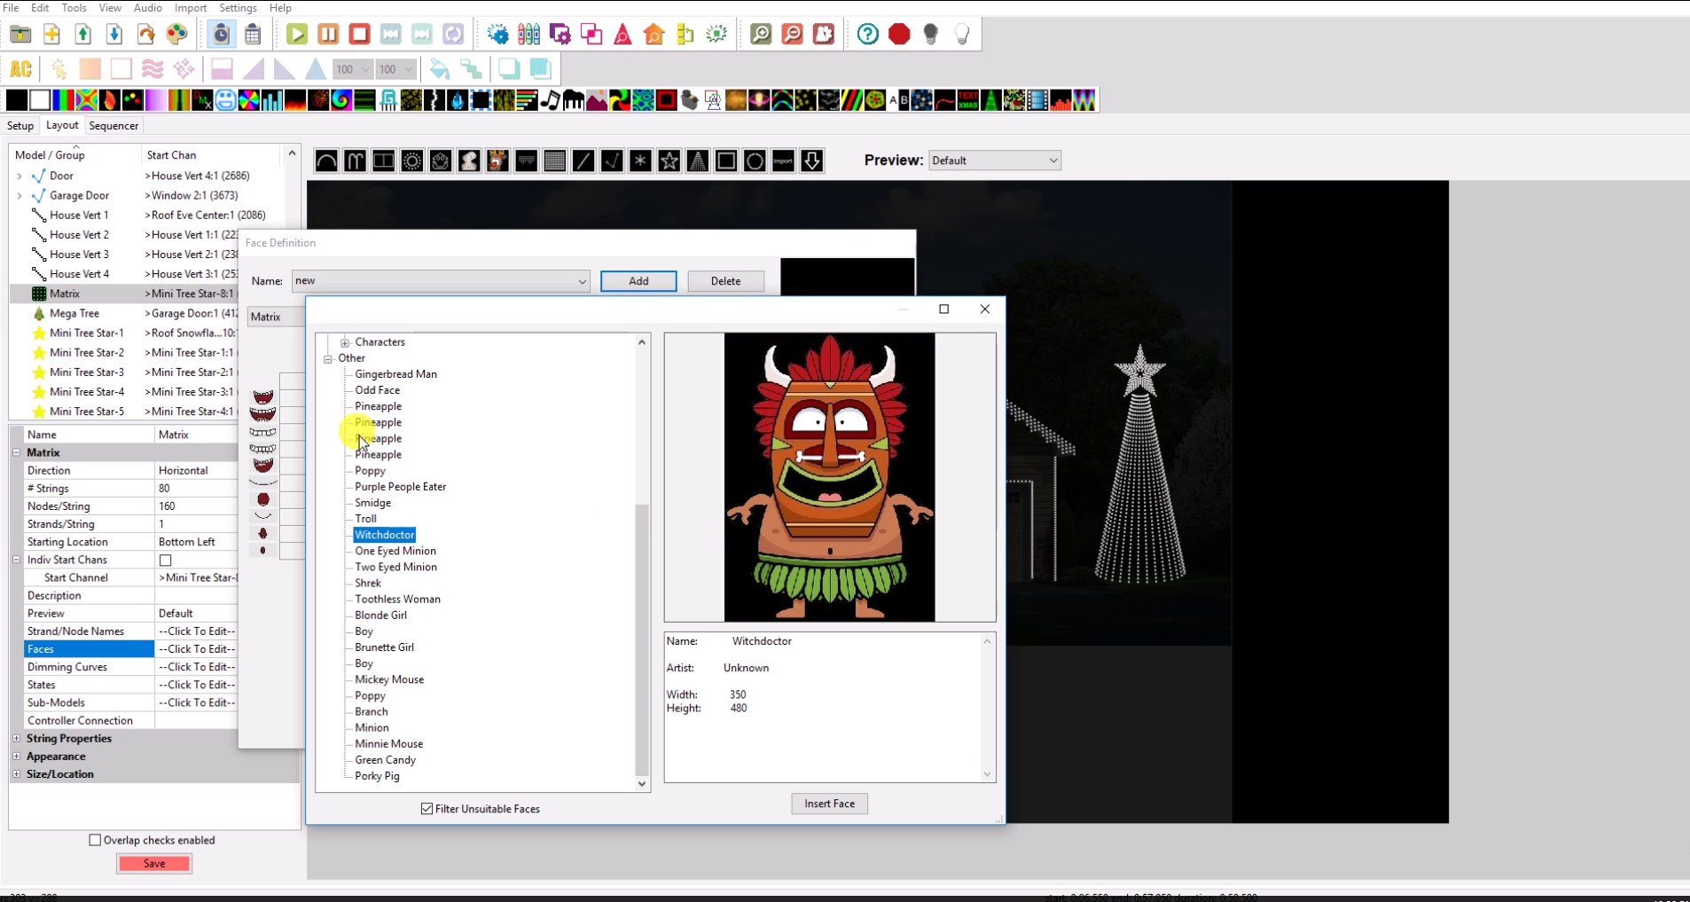
Task: Open the Audio menu
Action: [x=147, y=8]
